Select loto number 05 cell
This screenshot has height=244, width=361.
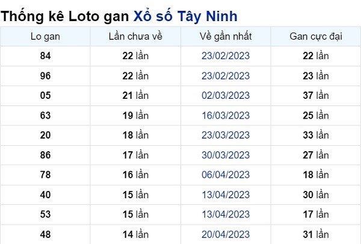[45, 95]
